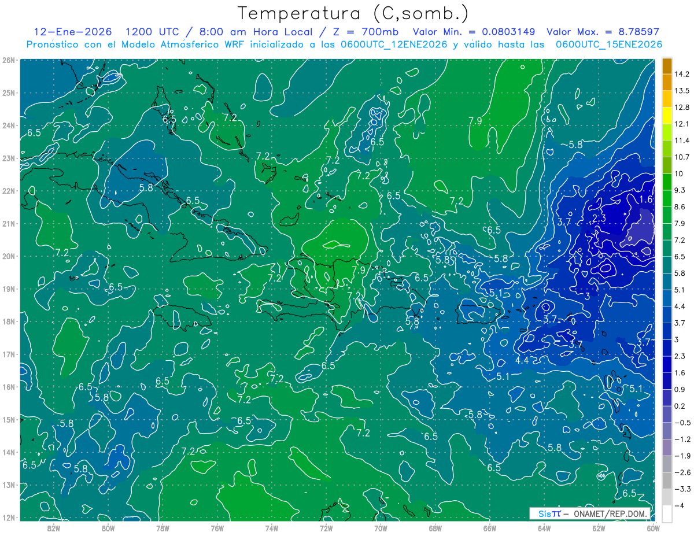Click the title "Temperatura (C,somb.)"
The width and height of the screenshot is (694, 536).
coord(353,14)
